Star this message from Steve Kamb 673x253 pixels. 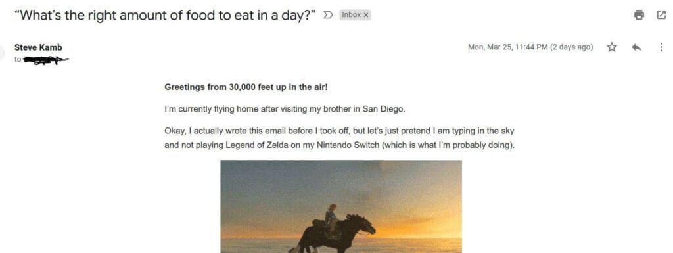point(612,47)
